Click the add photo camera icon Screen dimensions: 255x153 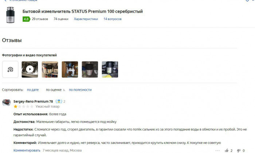coord(10,70)
